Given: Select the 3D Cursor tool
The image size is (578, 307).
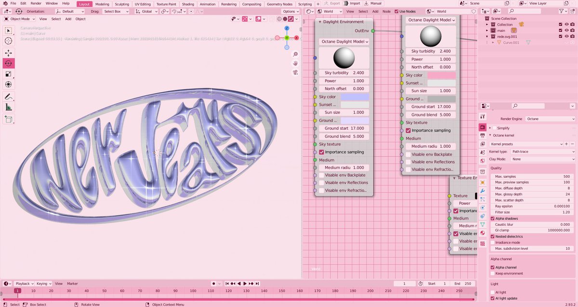Looking at the screenshot, I should point(9,41).
